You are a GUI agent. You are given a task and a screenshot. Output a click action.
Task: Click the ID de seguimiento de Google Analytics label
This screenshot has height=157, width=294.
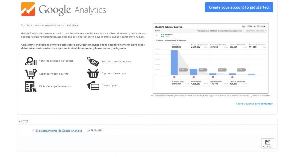click(x=59, y=131)
